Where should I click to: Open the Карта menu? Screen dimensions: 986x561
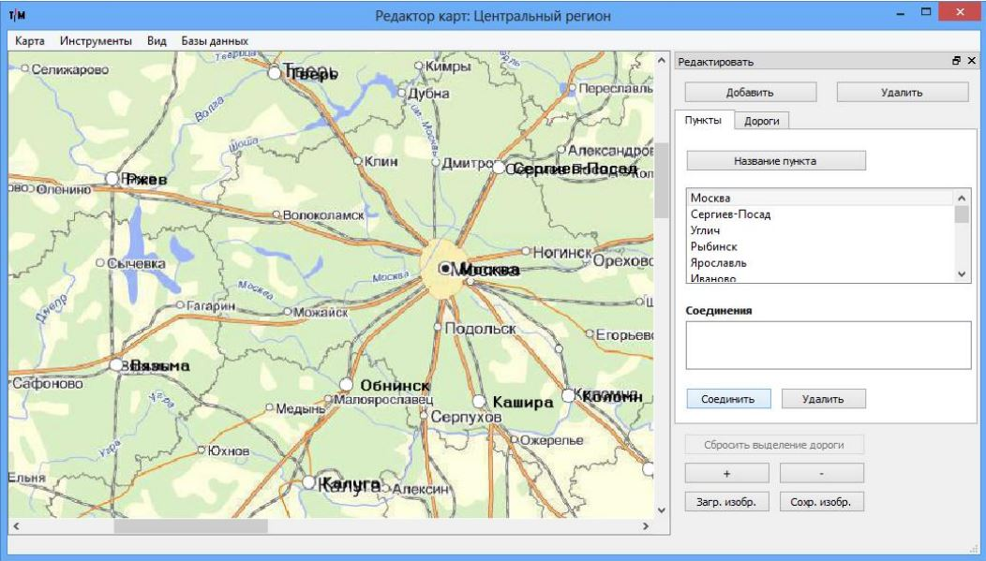[31, 41]
